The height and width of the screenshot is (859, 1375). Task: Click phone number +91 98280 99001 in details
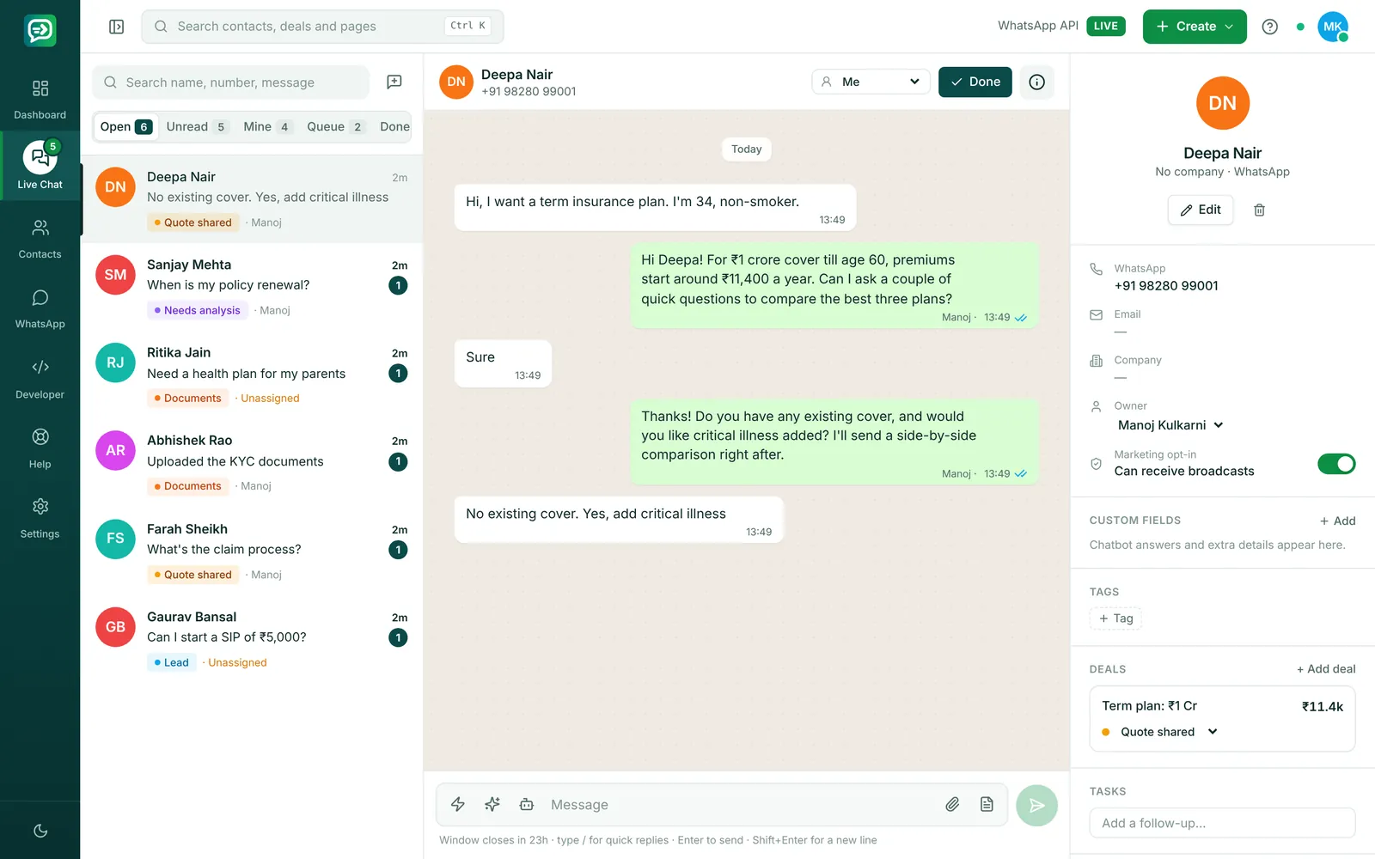tap(1166, 286)
